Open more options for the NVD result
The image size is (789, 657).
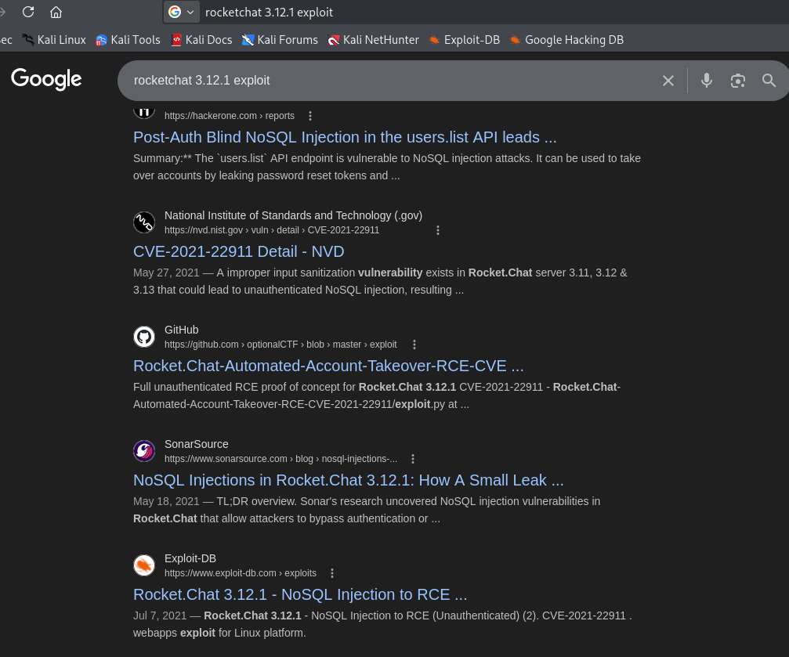[438, 230]
